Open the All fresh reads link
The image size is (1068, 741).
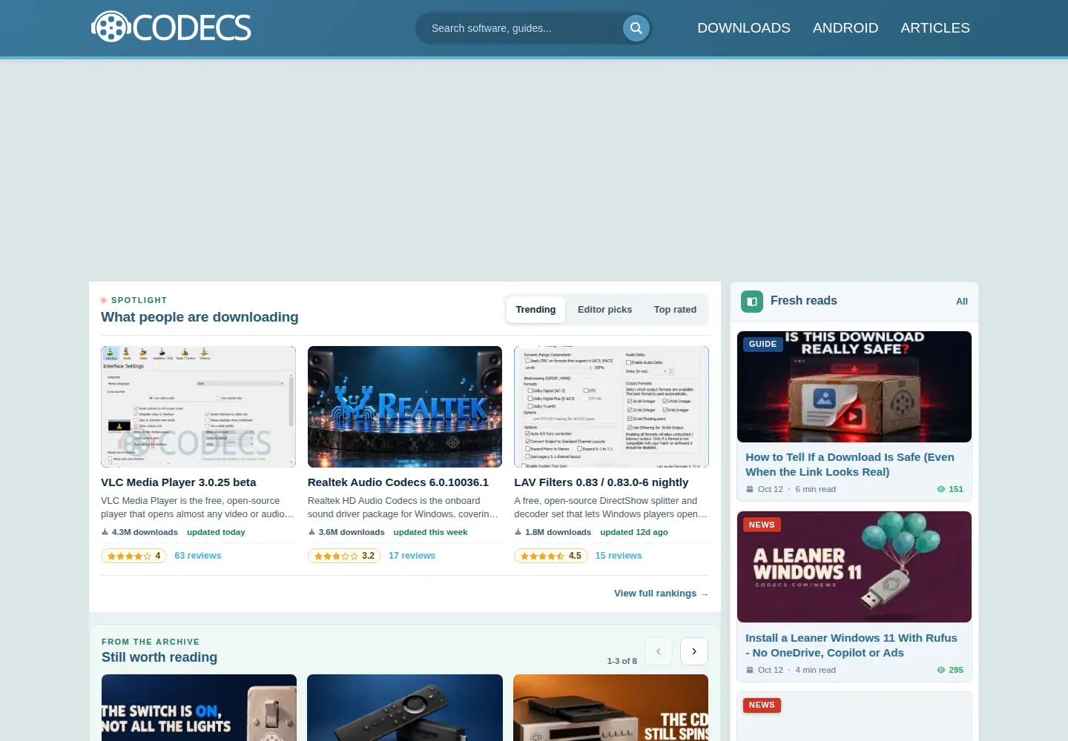(x=962, y=302)
